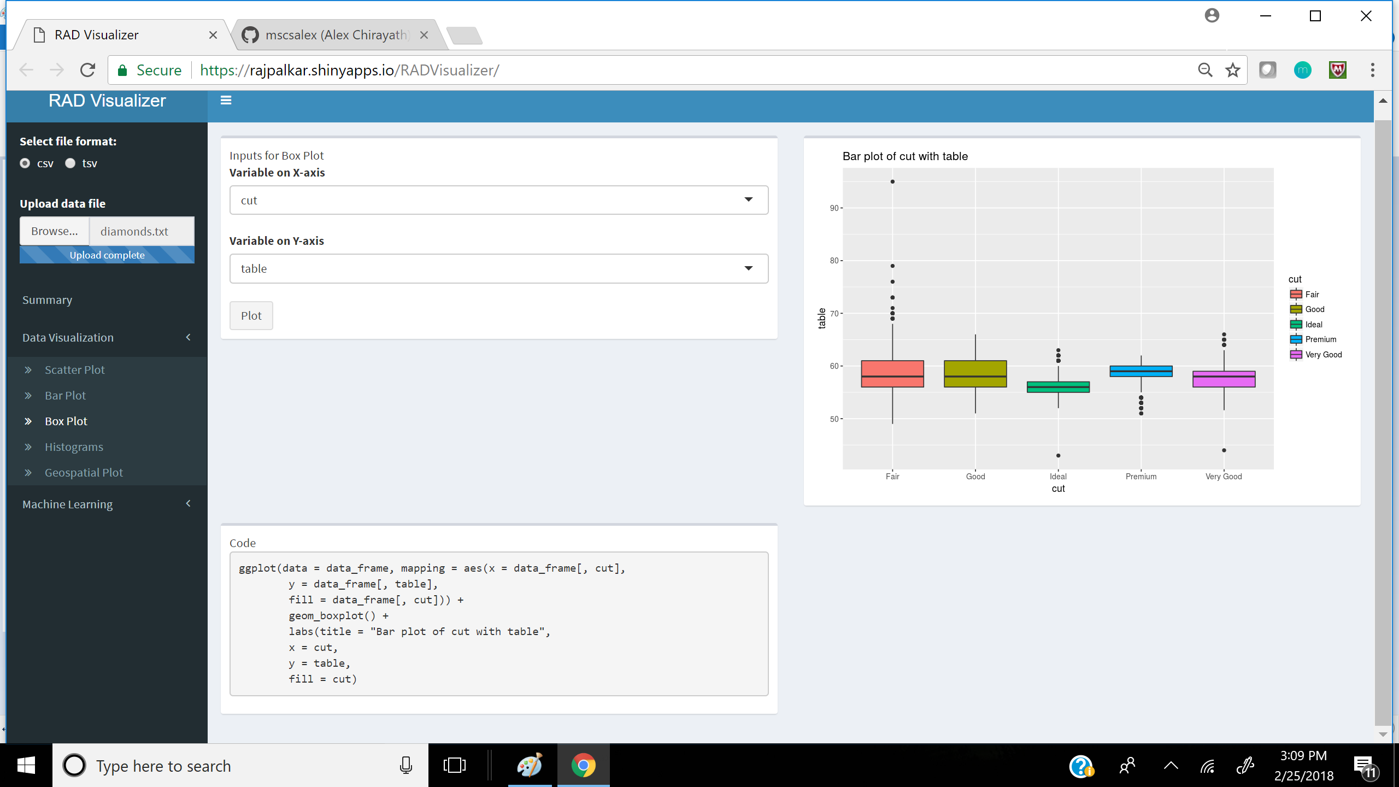Toggle the sidebar hamburger menu icon
Image resolution: width=1399 pixels, height=787 pixels.
(x=226, y=100)
